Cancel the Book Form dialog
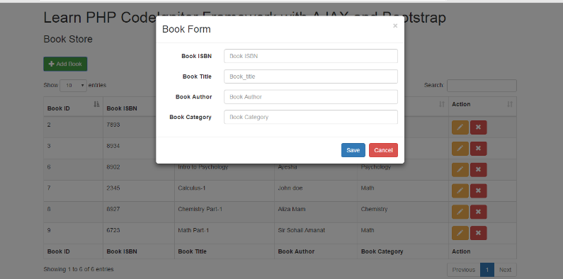563x279 pixels. click(383, 150)
